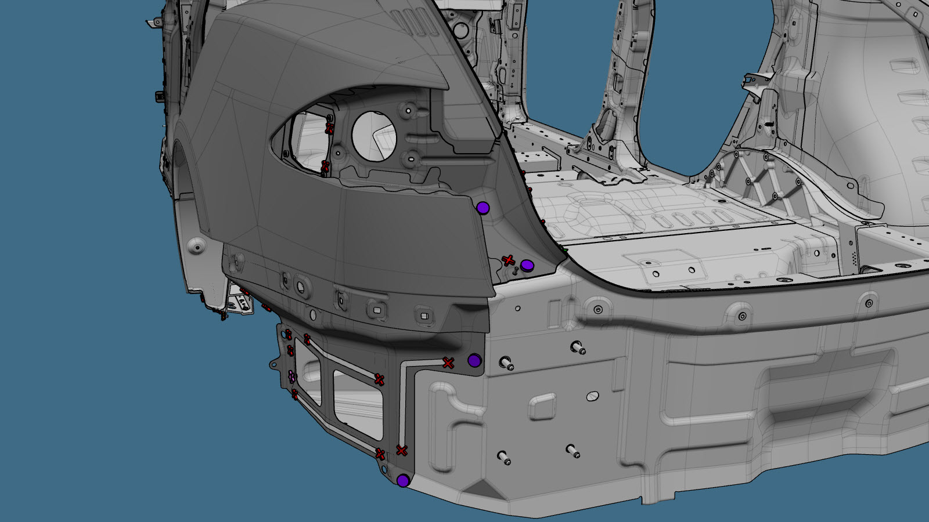Pick red X at bottom end of L-shaped channel
Viewport: 929px width, 522px height.
(401, 450)
